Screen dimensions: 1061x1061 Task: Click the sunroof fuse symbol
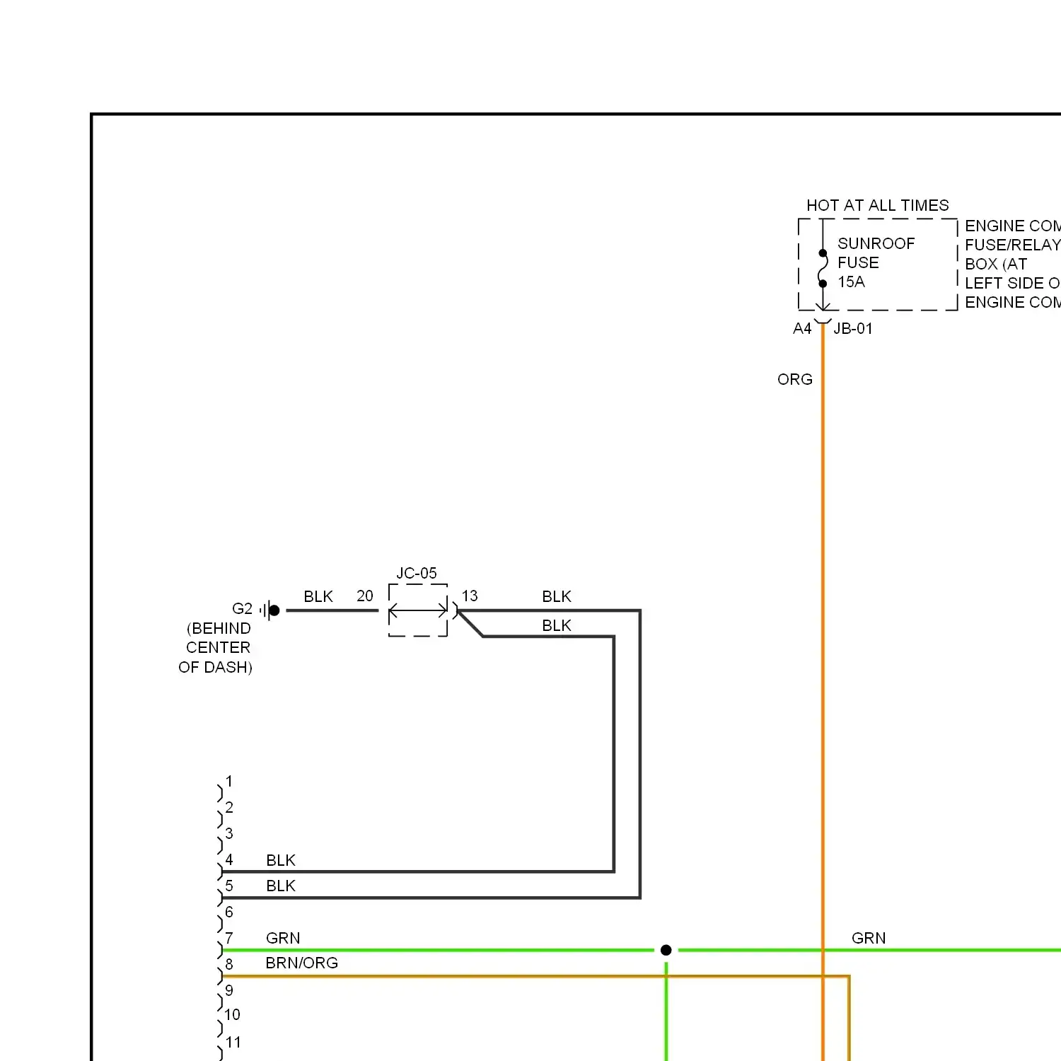point(823,268)
